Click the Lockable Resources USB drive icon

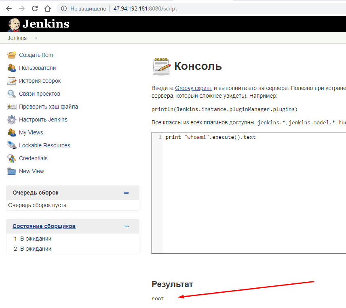coord(11,145)
